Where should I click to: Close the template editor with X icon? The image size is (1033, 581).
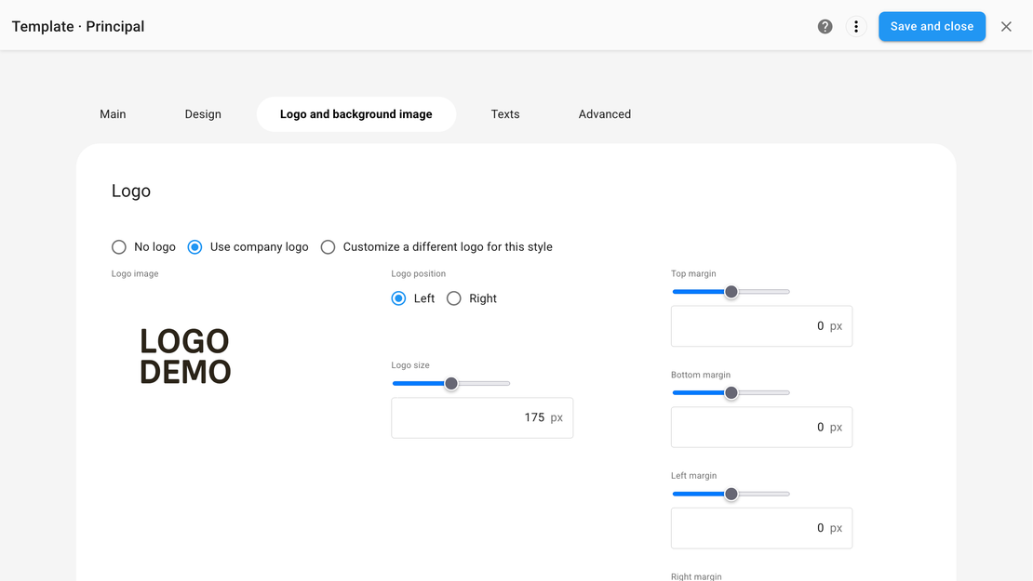(1006, 27)
